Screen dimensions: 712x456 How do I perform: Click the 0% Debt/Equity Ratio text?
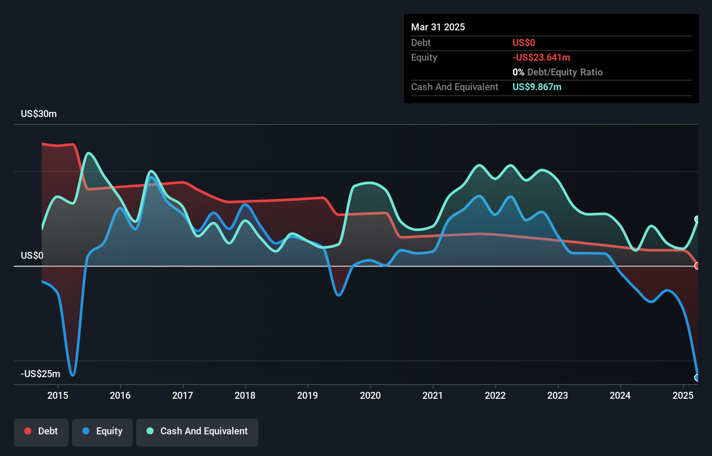click(x=558, y=72)
